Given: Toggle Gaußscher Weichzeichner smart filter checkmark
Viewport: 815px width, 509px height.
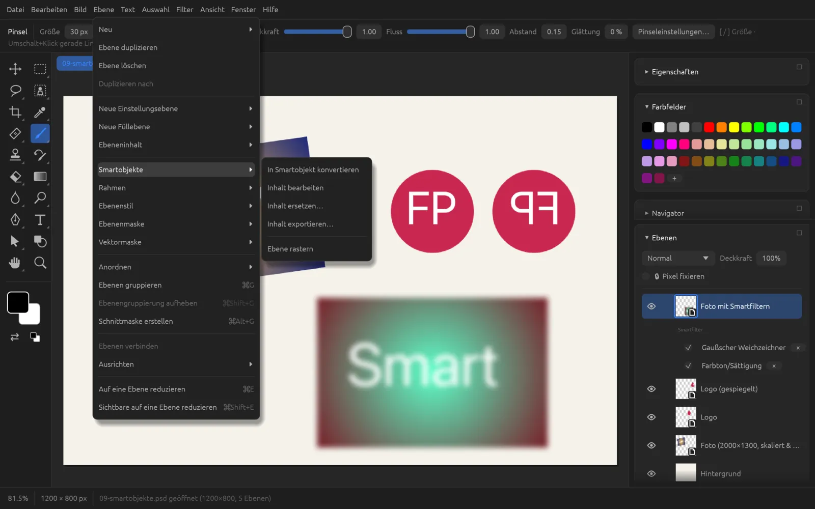Looking at the screenshot, I should click(688, 348).
